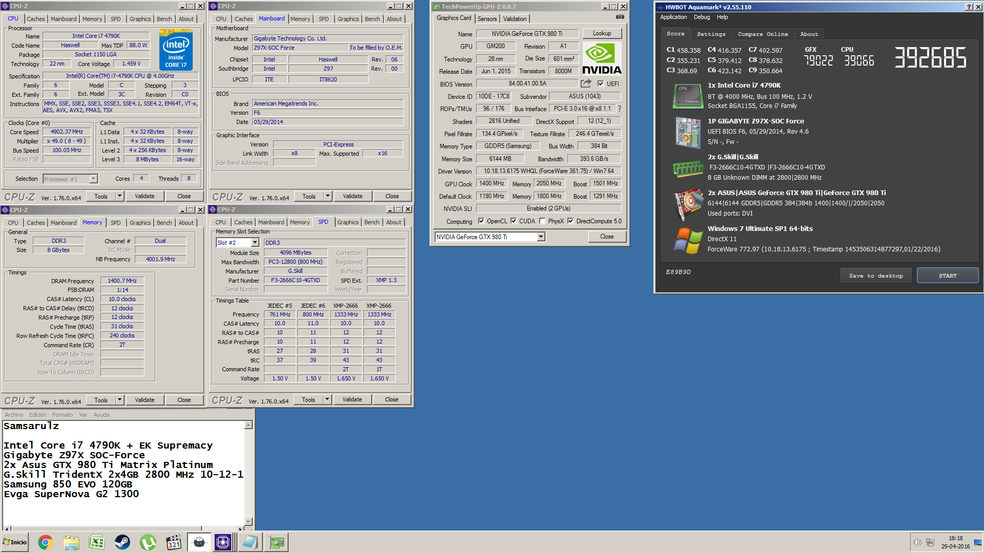Open Graphics tab in CPU-Z SPD window
Image resolution: width=984 pixels, height=553 pixels.
click(348, 222)
